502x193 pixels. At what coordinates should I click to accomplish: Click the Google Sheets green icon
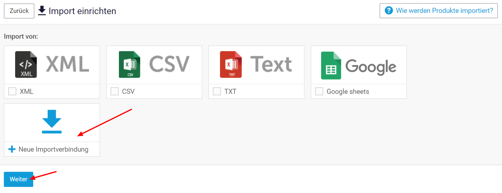click(x=331, y=66)
